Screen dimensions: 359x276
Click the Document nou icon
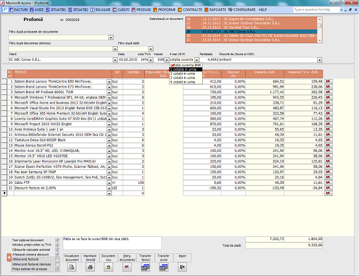[x=108, y=267]
